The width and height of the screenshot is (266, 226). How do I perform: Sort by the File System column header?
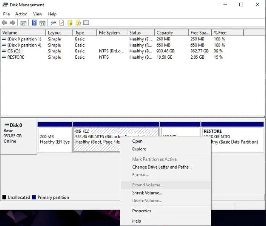(x=112, y=33)
